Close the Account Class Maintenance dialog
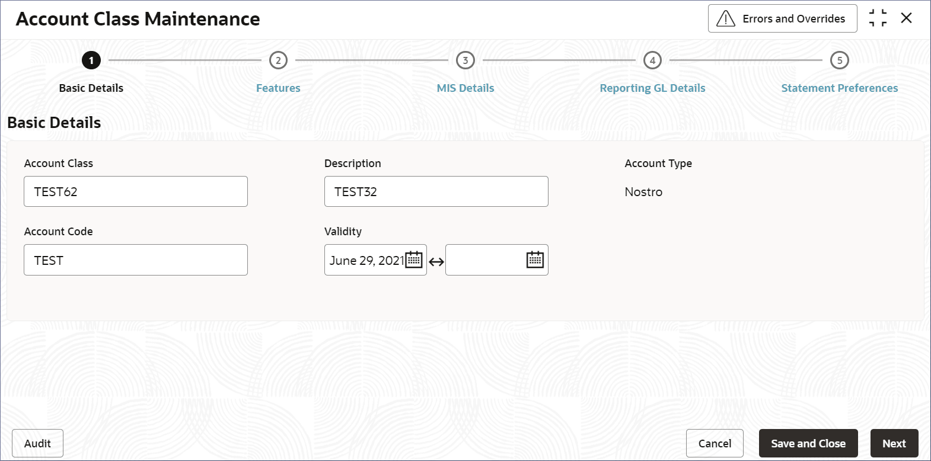 pyautogui.click(x=906, y=18)
